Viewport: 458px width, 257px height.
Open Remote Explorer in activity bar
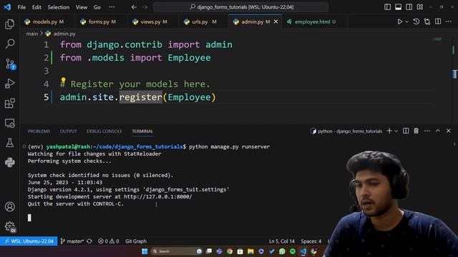click(x=9, y=124)
